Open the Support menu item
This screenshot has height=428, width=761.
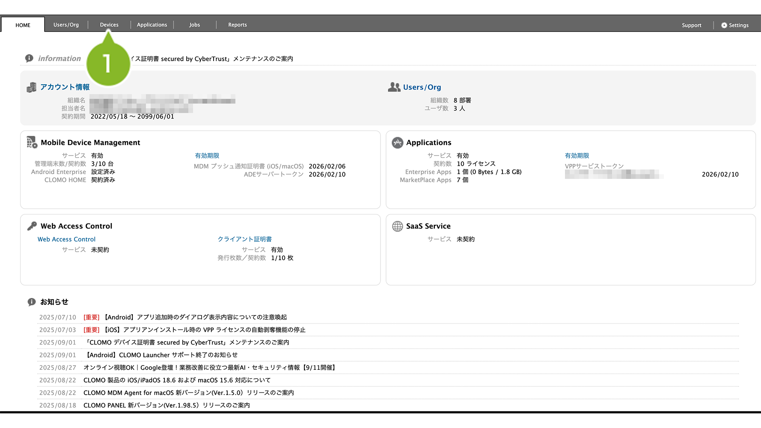691,25
